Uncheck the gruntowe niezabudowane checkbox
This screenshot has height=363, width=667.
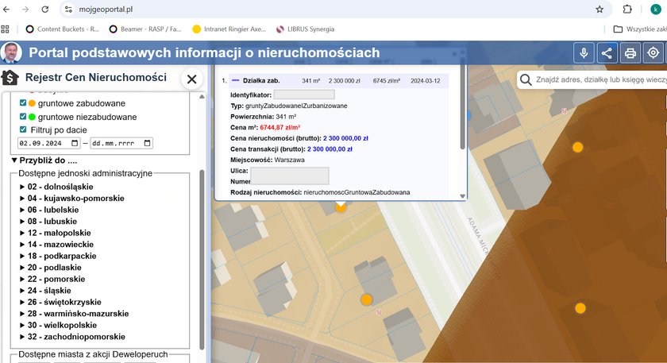pyautogui.click(x=23, y=117)
